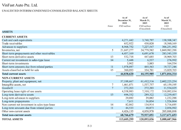
Task: Select value 1,461,071 in Intangible assets row
Action: coord(127,85)
